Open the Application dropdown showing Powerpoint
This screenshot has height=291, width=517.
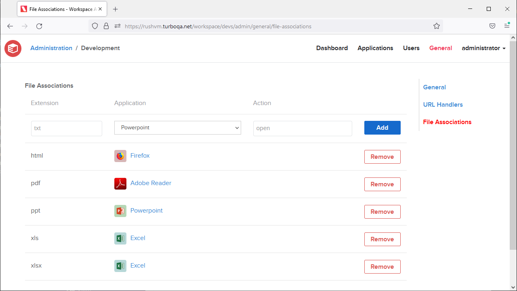(x=177, y=127)
